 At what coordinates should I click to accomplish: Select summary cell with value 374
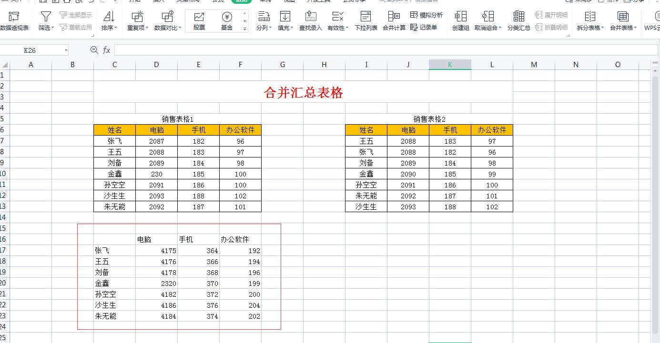(x=198, y=316)
